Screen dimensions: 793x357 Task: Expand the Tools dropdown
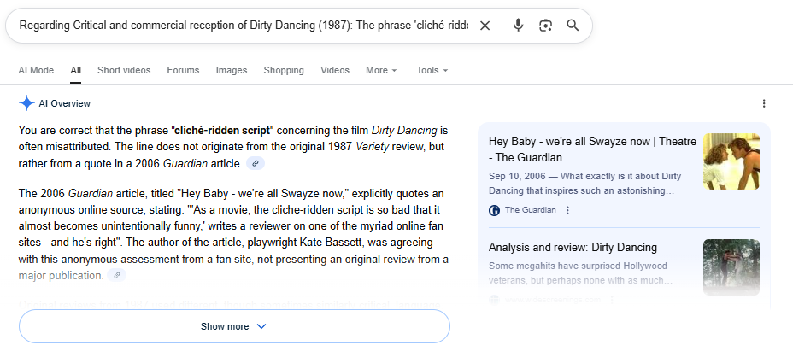tap(432, 70)
